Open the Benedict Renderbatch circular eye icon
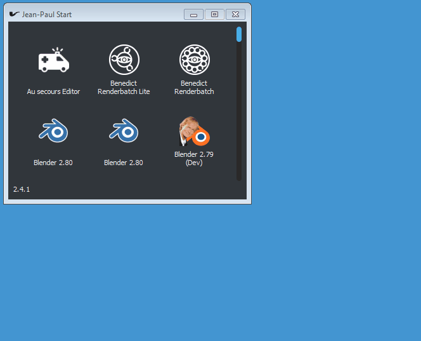 click(x=195, y=60)
